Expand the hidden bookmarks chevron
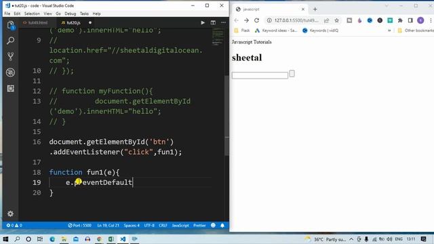 pos(389,30)
